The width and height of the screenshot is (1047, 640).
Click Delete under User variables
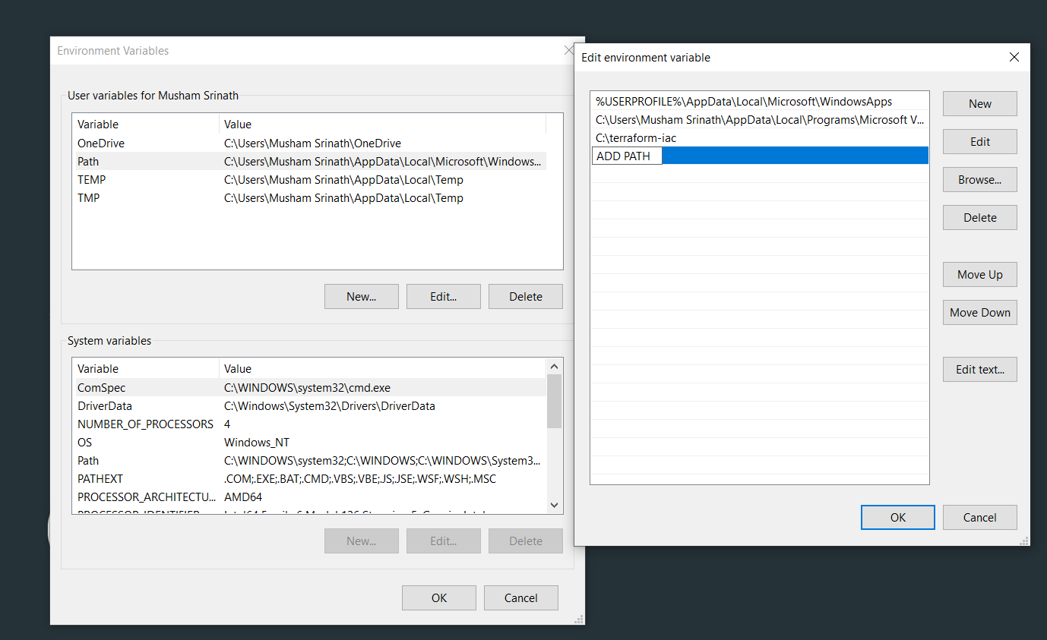coord(525,297)
